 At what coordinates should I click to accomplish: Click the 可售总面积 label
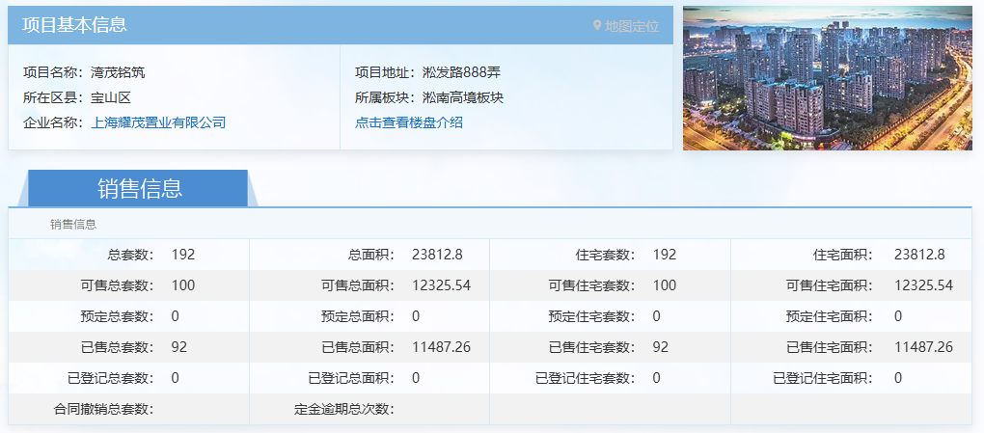[x=358, y=285]
